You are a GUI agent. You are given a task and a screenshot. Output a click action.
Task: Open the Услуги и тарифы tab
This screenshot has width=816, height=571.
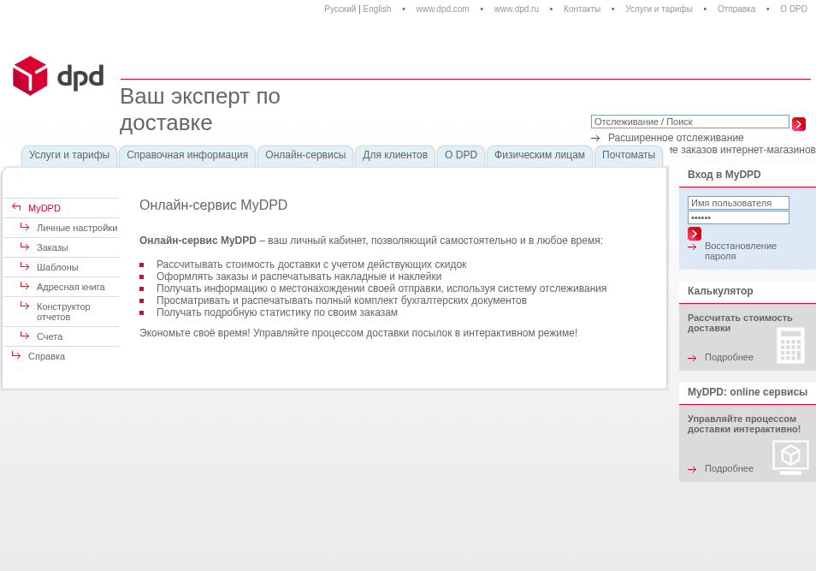coord(69,155)
